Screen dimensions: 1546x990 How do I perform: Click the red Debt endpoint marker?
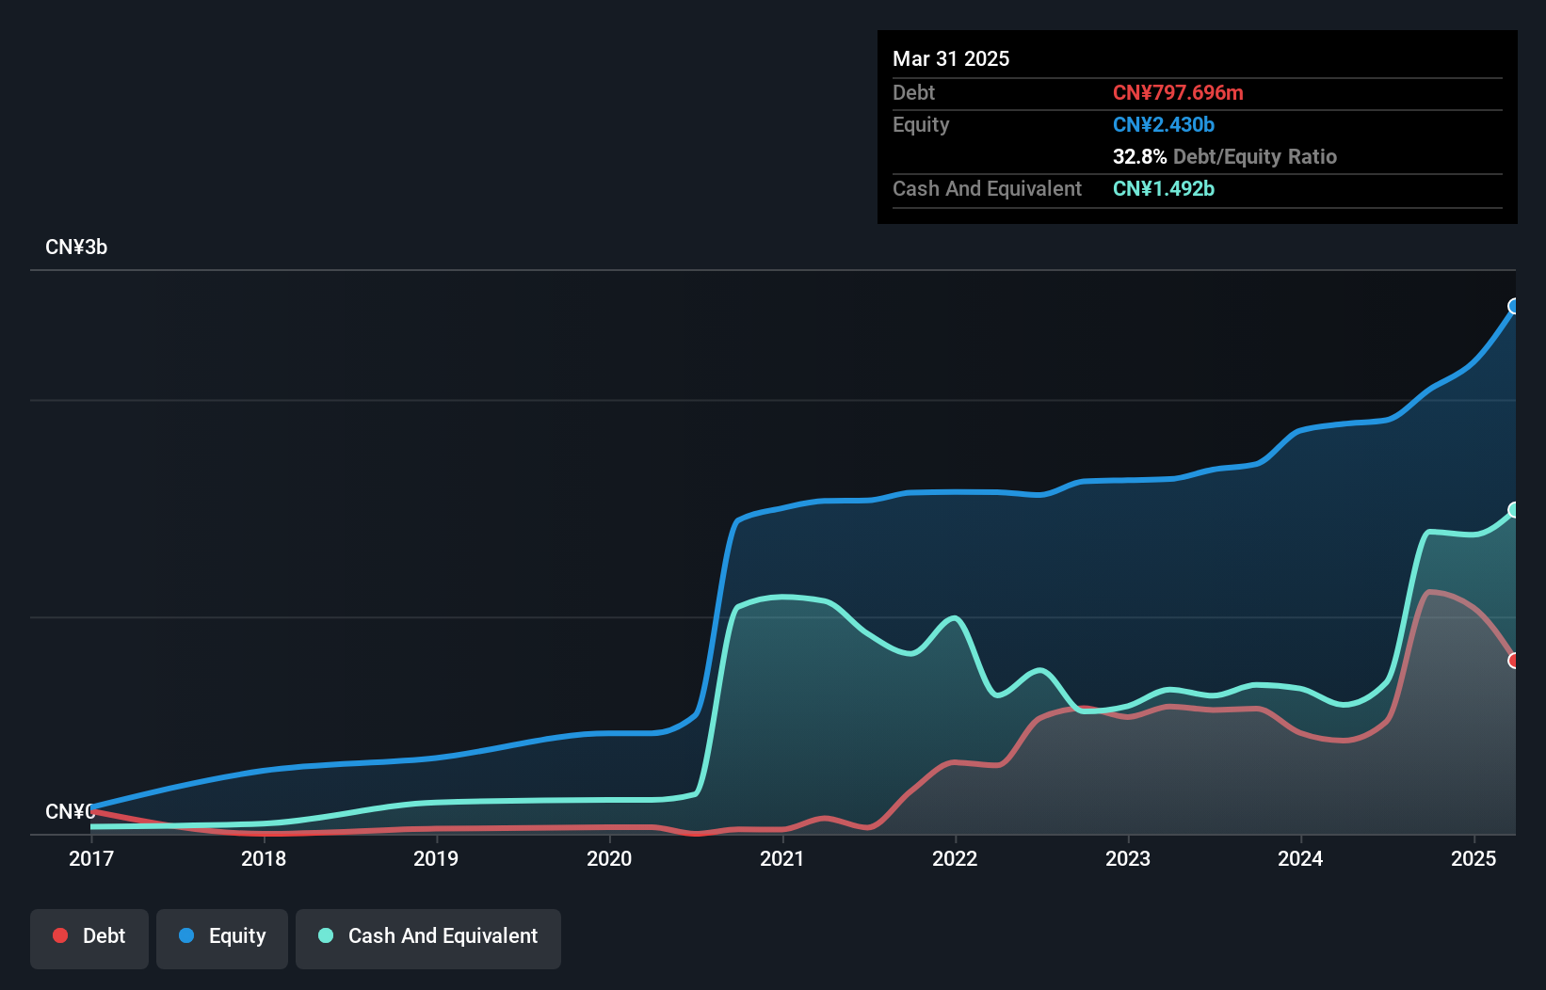pos(1514,661)
